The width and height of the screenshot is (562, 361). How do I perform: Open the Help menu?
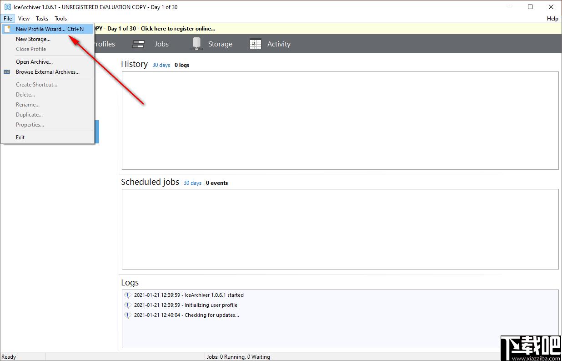(552, 19)
